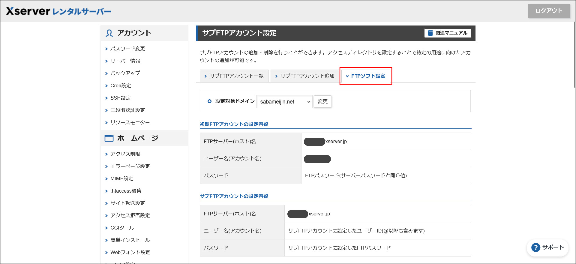
Task: Click サブFTPアカウントに設定したユーザーID(@以降も含みます) cell
Action: click(377, 231)
